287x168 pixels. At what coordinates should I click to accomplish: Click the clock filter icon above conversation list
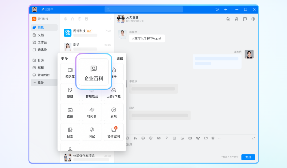[79, 19]
